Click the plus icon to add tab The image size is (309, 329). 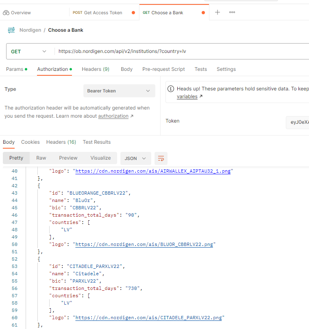click(218, 12)
